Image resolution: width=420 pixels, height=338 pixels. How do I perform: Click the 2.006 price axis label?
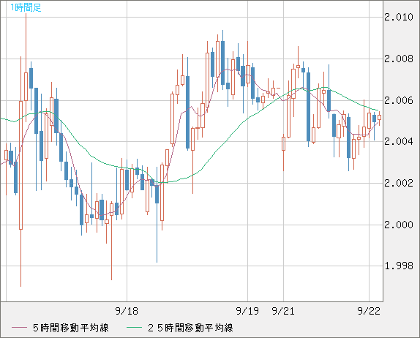click(x=399, y=100)
